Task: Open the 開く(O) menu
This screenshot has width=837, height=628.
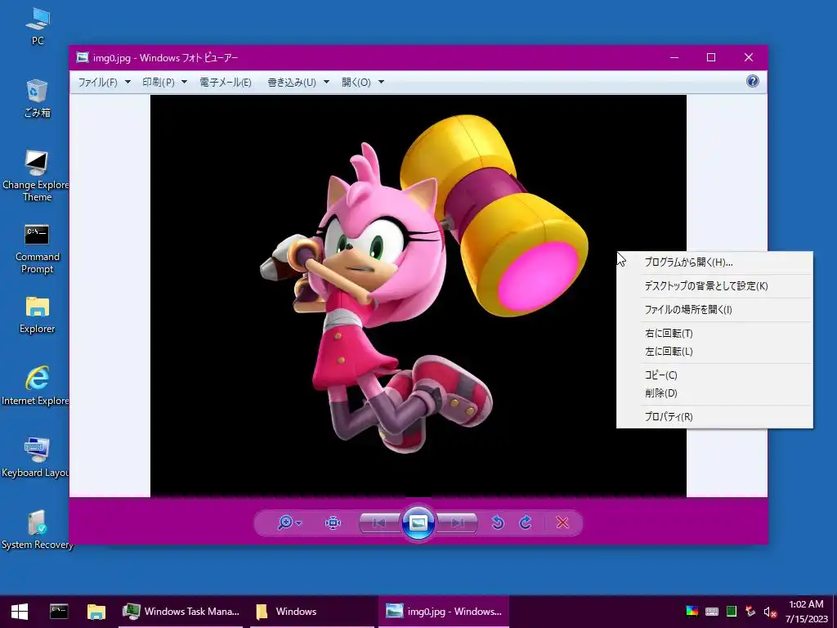Action: tap(356, 83)
